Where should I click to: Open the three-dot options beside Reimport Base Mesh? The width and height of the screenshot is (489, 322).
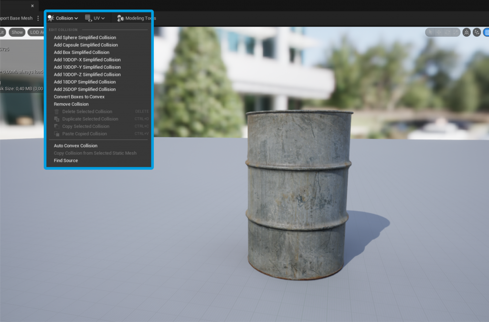[38, 18]
